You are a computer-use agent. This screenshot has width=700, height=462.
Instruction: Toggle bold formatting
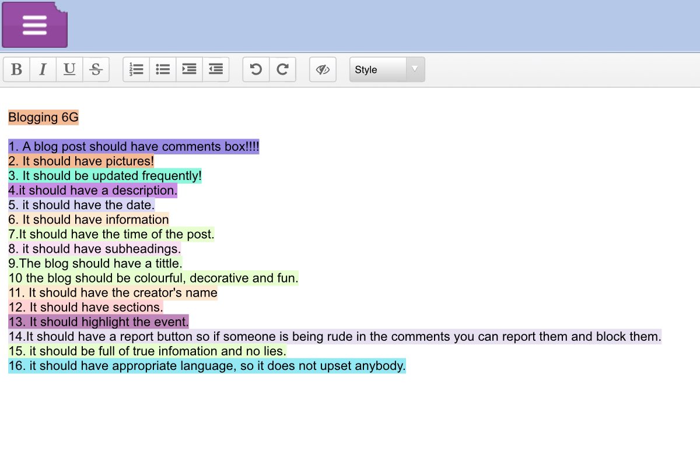tap(17, 69)
